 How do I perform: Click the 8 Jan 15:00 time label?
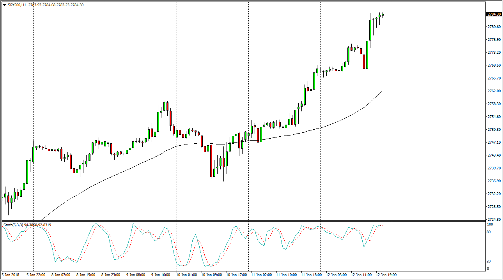point(85,275)
